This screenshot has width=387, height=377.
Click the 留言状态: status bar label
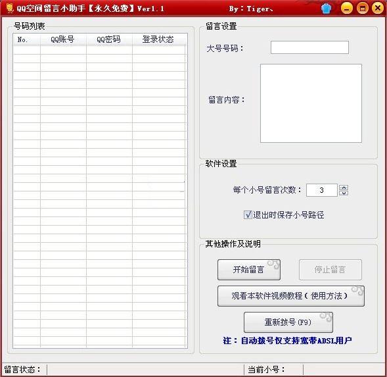point(22,370)
